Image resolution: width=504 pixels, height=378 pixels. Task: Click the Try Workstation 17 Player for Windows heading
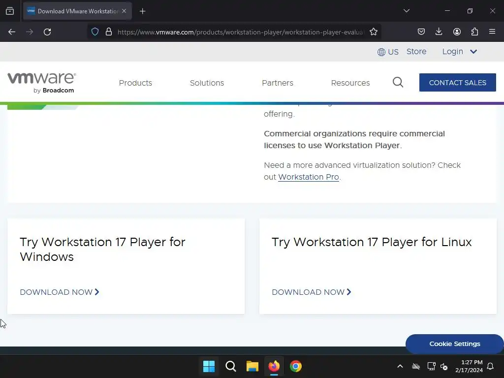pos(102,250)
